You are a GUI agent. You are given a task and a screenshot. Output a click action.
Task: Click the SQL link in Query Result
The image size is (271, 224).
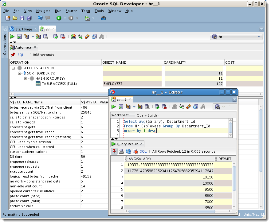pyautogui.click(x=143, y=151)
